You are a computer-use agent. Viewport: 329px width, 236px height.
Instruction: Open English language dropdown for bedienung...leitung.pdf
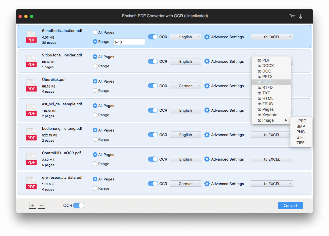[186, 135]
